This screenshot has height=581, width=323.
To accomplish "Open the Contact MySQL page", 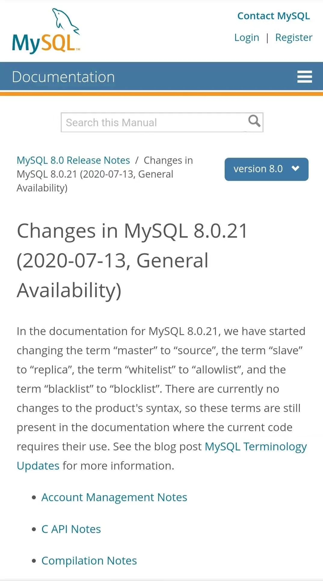I will pos(273,16).
